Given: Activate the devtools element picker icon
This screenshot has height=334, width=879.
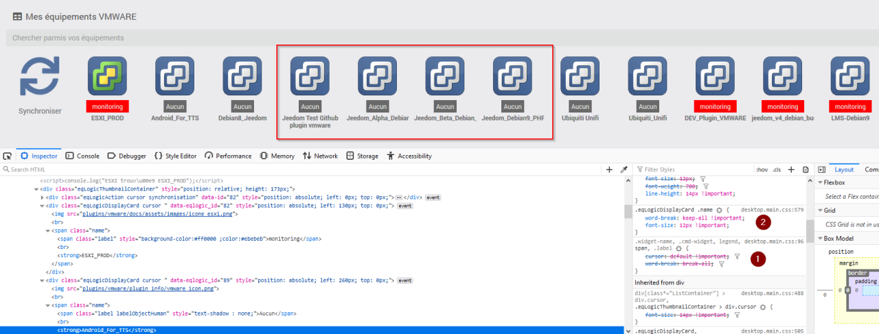Looking at the screenshot, I should pos(8,156).
